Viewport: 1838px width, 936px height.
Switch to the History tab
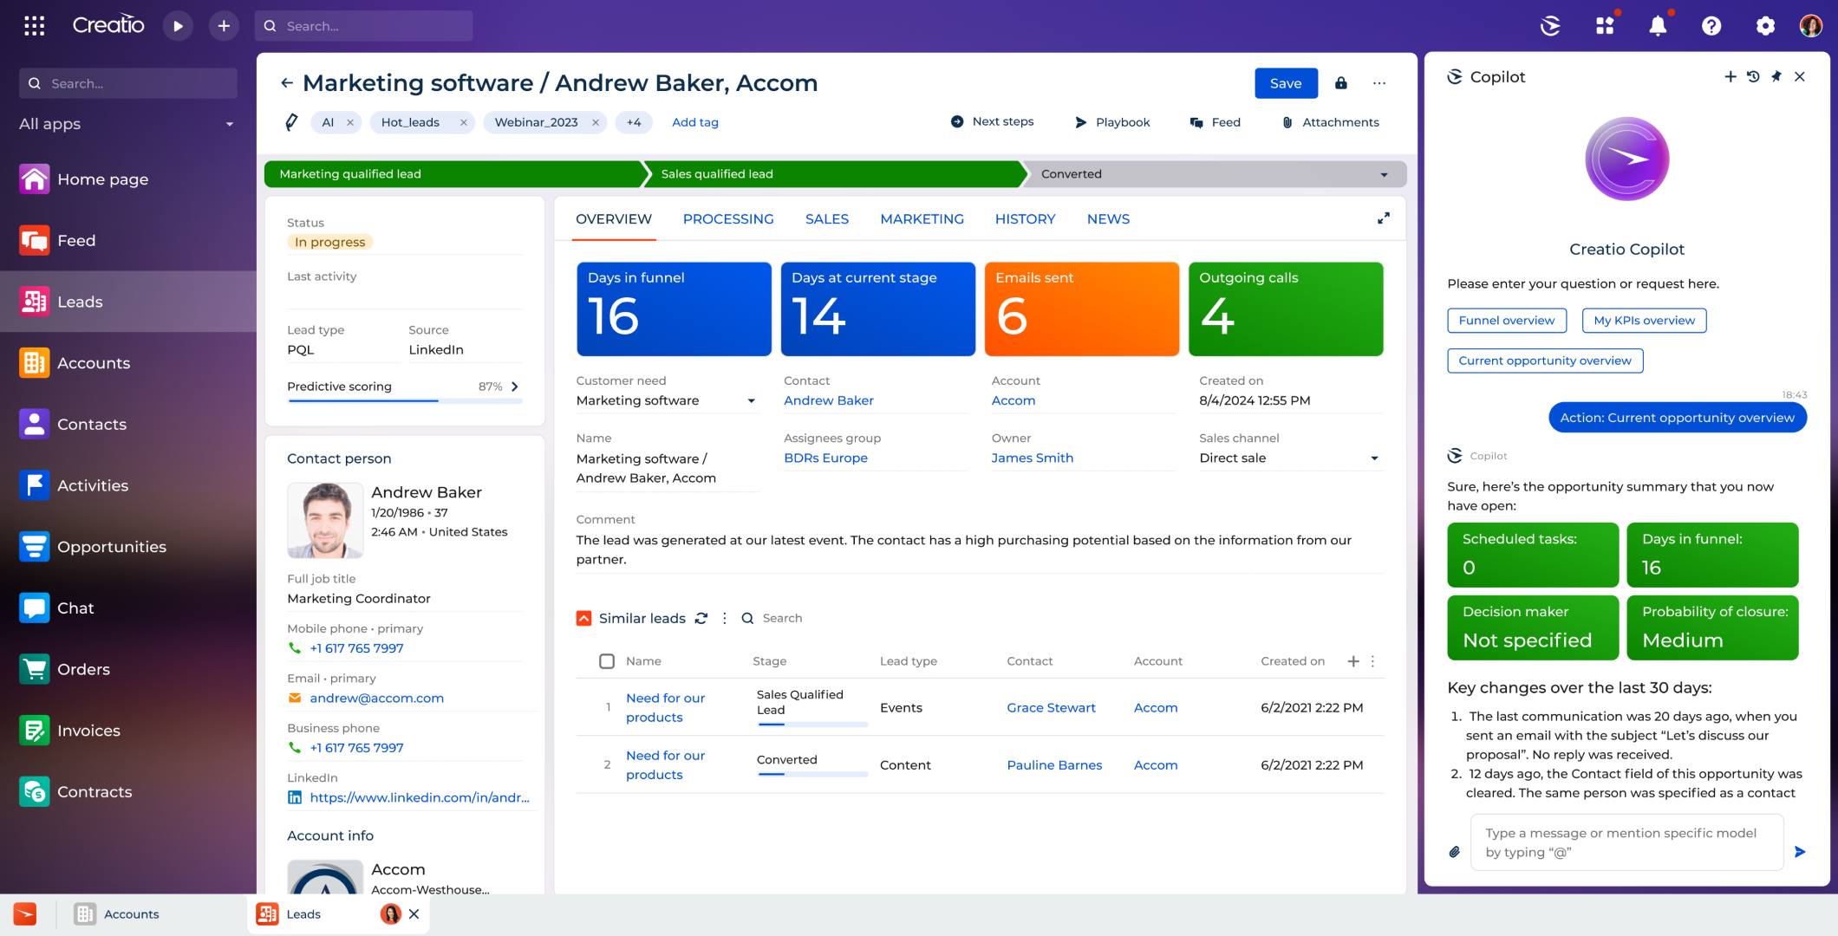pos(1025,219)
